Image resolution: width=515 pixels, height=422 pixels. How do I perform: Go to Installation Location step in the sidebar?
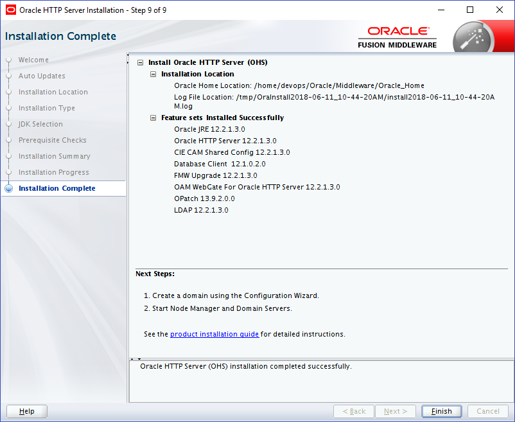53,92
